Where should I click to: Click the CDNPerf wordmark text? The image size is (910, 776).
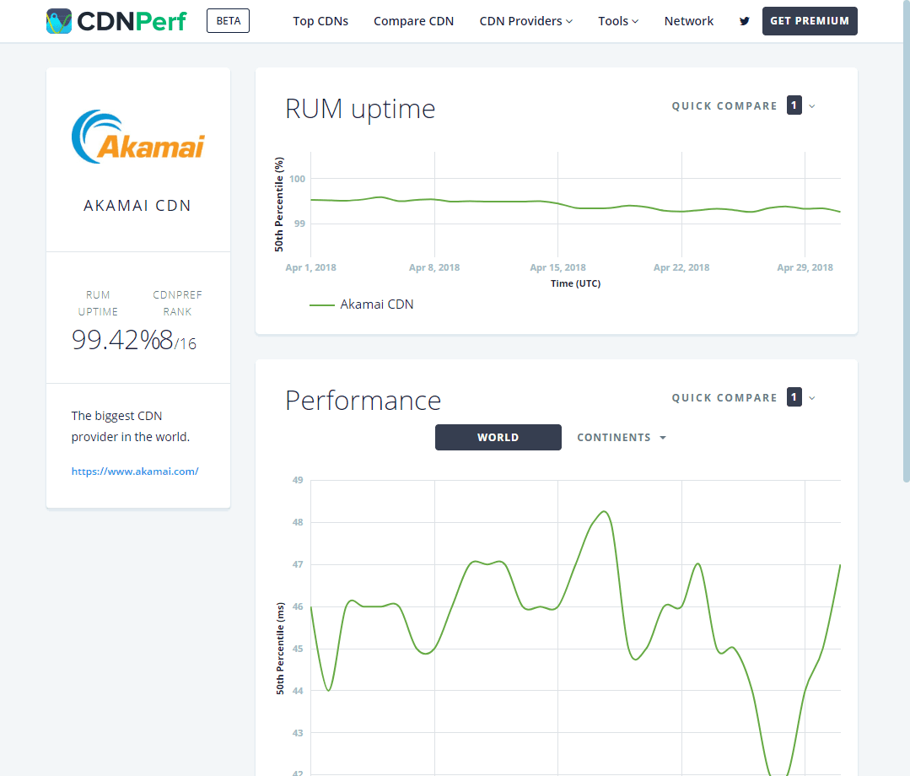132,21
